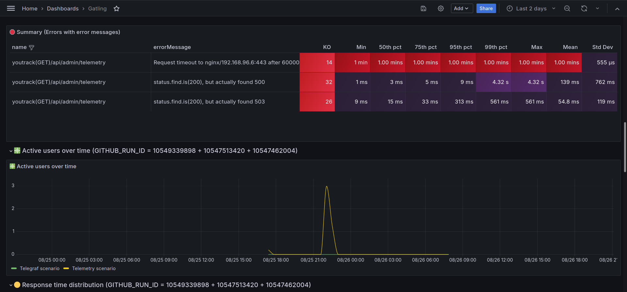Sort table by KO column header
Viewport: 627px width, 292px height.
pos(327,47)
